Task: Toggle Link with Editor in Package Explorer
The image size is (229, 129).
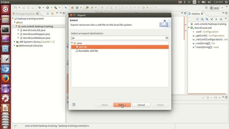Action: [52, 14]
